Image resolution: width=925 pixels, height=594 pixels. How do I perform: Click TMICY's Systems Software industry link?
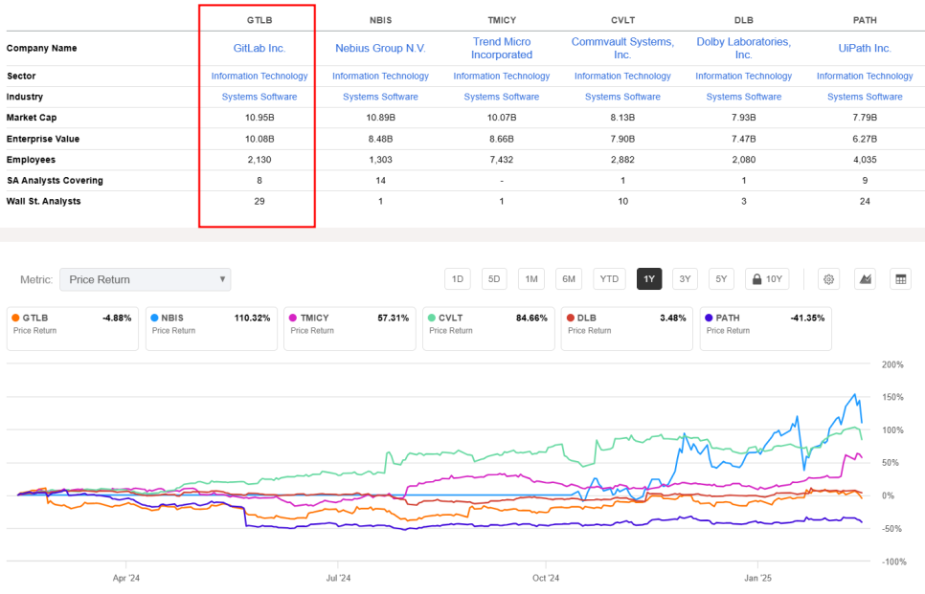[x=502, y=97]
